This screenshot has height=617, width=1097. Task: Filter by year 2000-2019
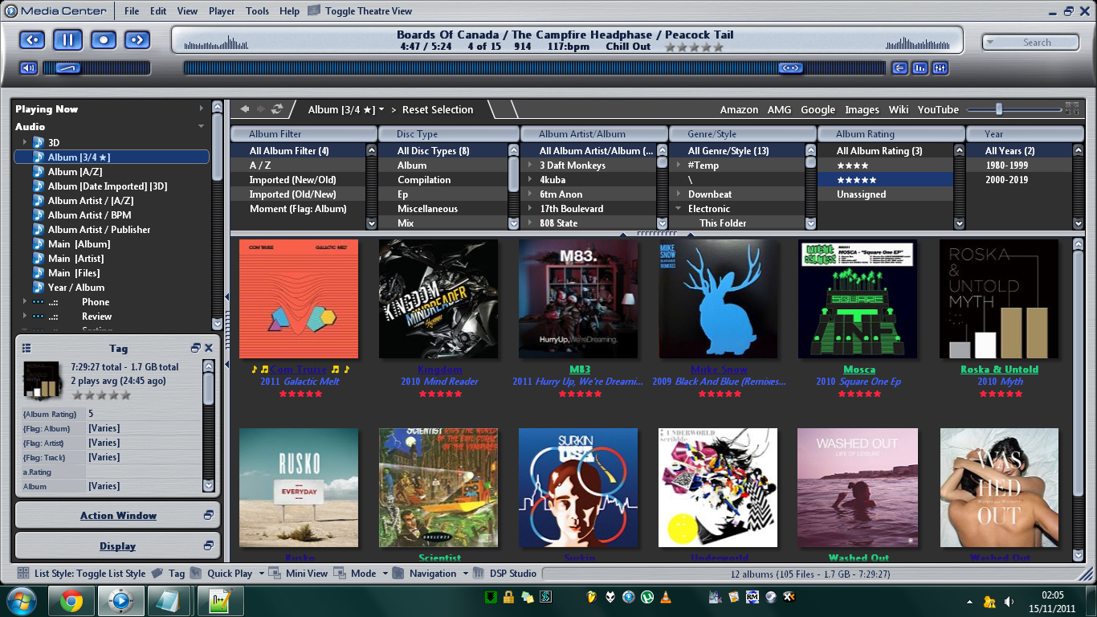pyautogui.click(x=1017, y=180)
